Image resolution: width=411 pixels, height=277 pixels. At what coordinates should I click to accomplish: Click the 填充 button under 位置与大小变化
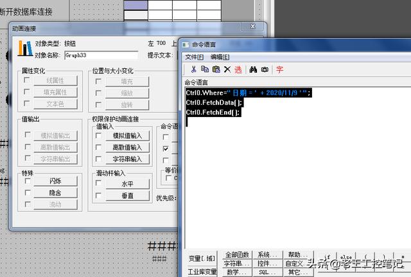tap(127, 82)
